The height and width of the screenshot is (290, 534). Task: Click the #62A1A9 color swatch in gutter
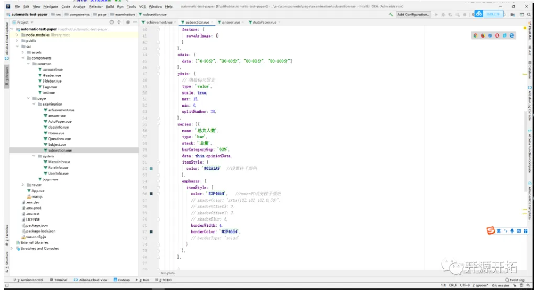(151, 168)
